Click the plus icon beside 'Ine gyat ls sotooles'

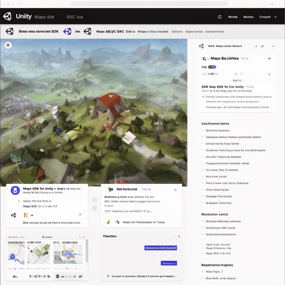108,276
